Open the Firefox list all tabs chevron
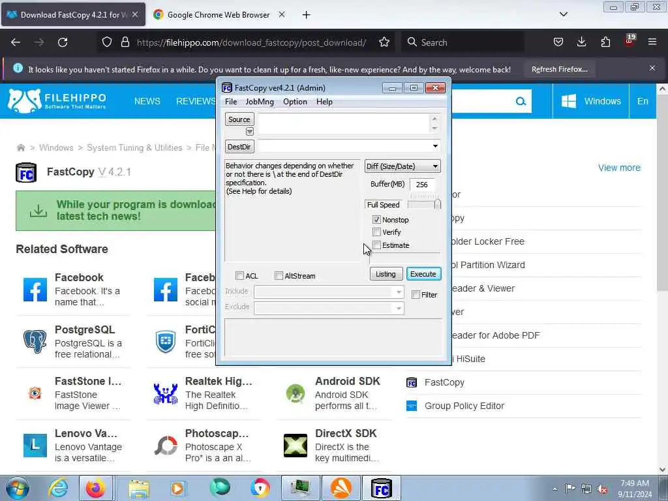The height and width of the screenshot is (501, 668). click(563, 14)
